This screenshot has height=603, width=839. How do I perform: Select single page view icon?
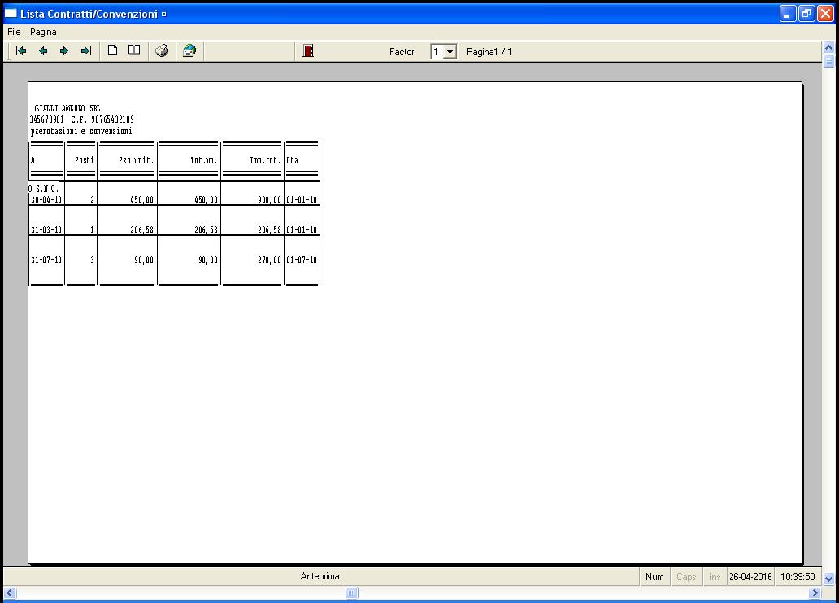click(112, 50)
